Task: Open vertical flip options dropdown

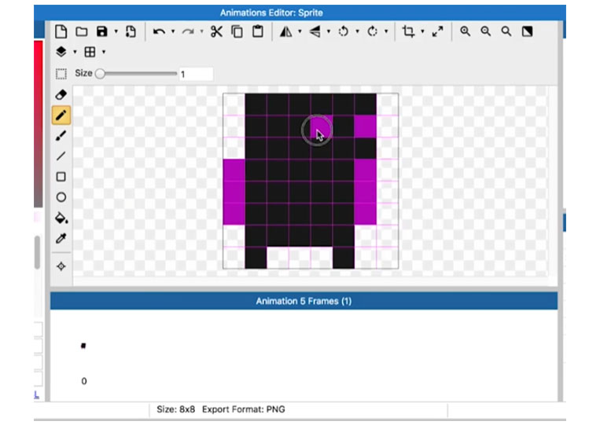Action: [329, 31]
